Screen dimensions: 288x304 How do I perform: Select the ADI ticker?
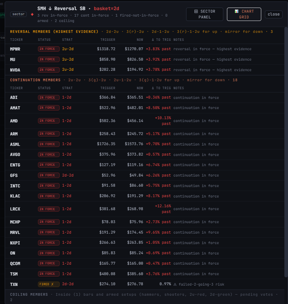(x=14, y=97)
